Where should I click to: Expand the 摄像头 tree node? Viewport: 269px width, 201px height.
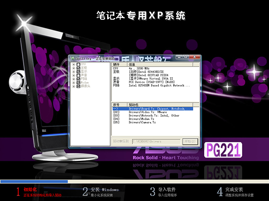tap(74, 87)
